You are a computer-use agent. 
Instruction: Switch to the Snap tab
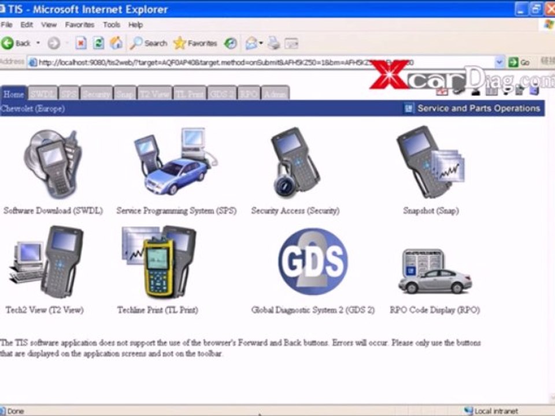pyautogui.click(x=125, y=94)
